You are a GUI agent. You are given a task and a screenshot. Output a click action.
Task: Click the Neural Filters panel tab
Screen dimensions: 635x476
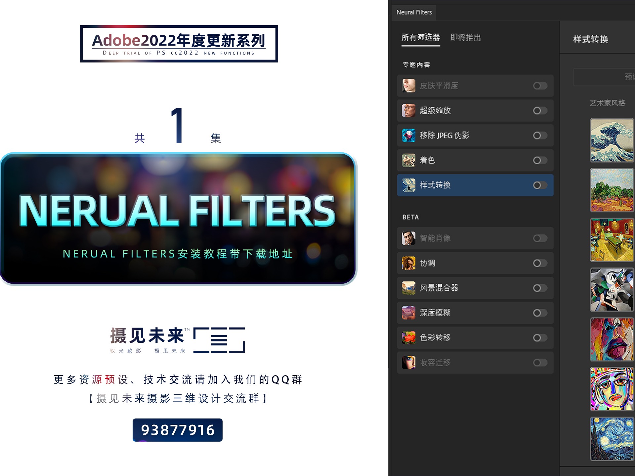pyautogui.click(x=414, y=12)
